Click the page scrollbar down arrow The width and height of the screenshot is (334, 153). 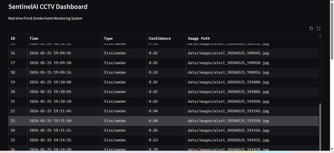coord(332,149)
